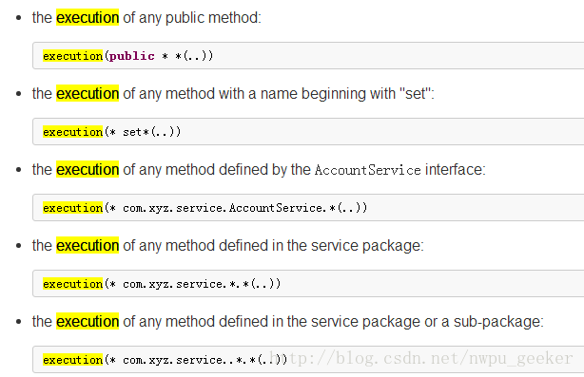
Task: Click the highlighted execution in the sub-package bullet
Action: [x=88, y=322]
